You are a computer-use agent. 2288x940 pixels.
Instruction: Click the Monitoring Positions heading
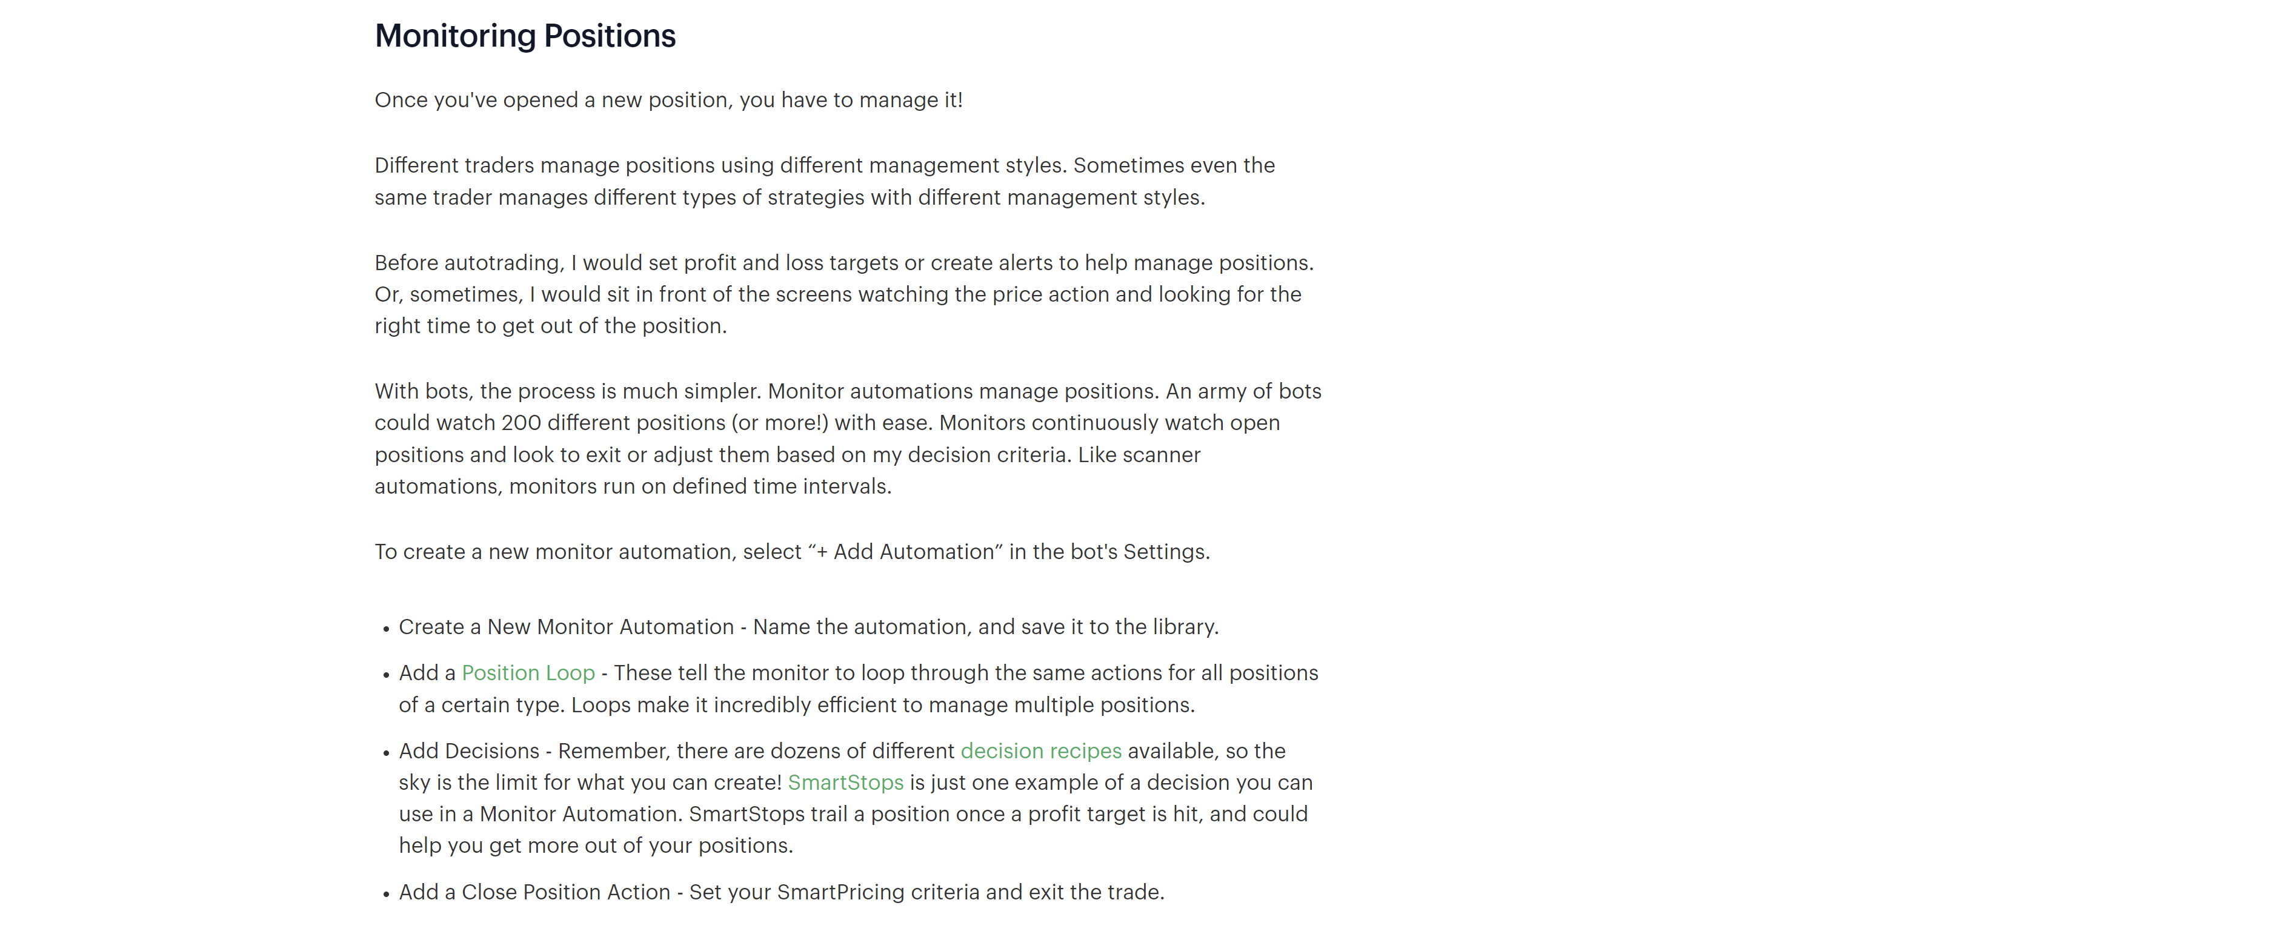point(525,36)
